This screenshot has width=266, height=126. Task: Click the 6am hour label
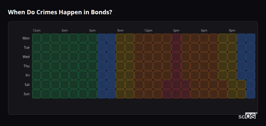(x=92, y=31)
